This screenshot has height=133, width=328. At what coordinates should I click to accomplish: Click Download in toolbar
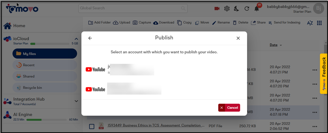point(164,23)
